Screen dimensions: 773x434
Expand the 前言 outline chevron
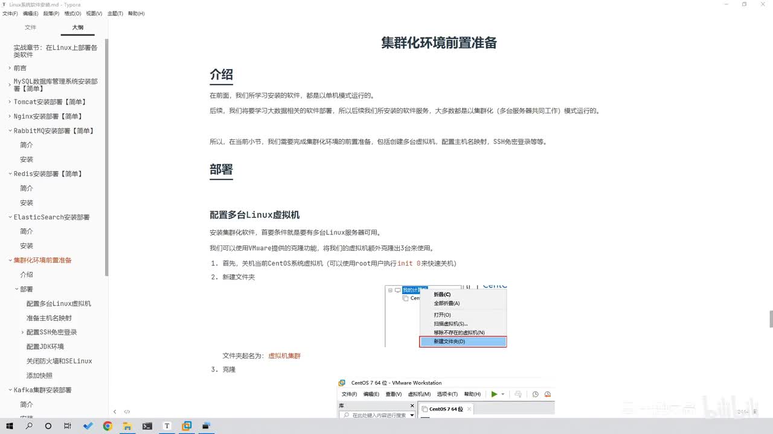[10, 68]
